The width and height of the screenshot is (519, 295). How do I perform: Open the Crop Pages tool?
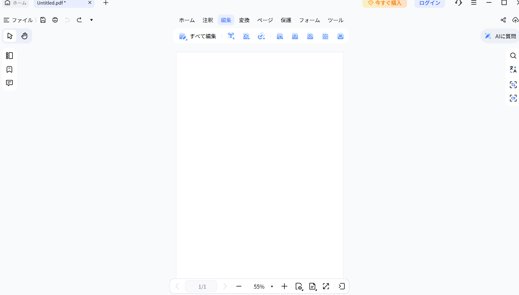pos(280,36)
